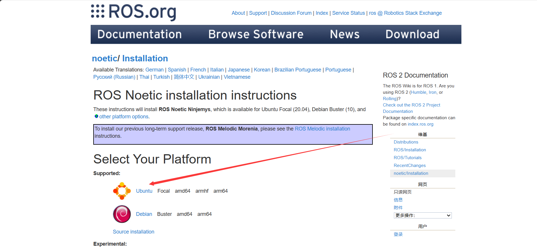The height and width of the screenshot is (250, 537).
Task: Open the Browse Software menu tab
Action: 256,34
